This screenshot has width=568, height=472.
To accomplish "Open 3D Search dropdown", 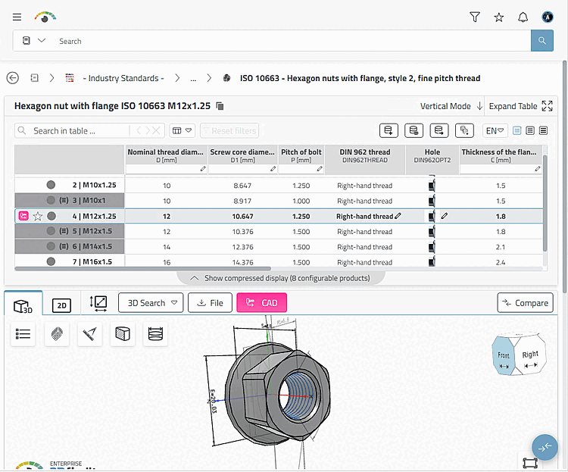I will click(x=151, y=303).
